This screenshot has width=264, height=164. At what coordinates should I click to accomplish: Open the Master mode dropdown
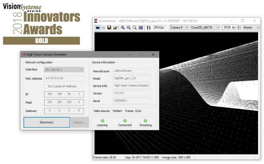point(251,27)
